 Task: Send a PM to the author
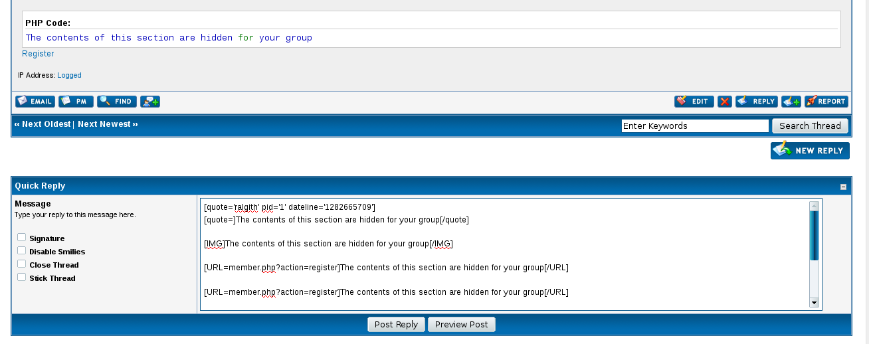tap(76, 102)
